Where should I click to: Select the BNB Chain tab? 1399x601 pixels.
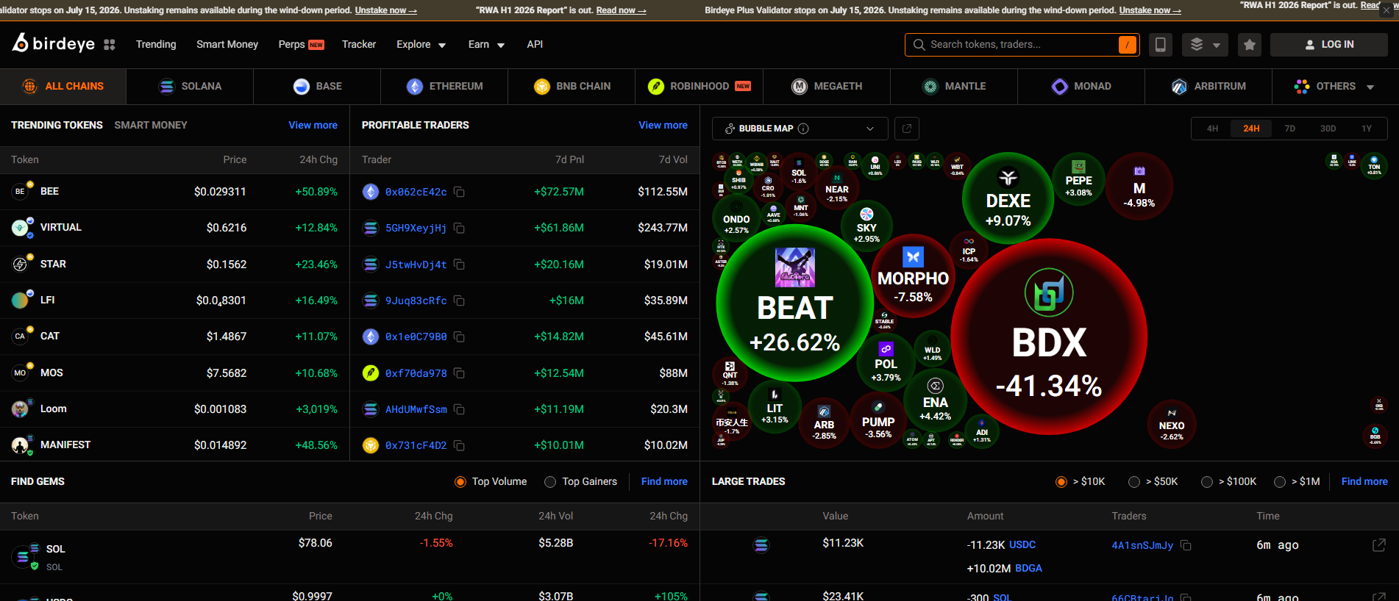[x=572, y=87]
